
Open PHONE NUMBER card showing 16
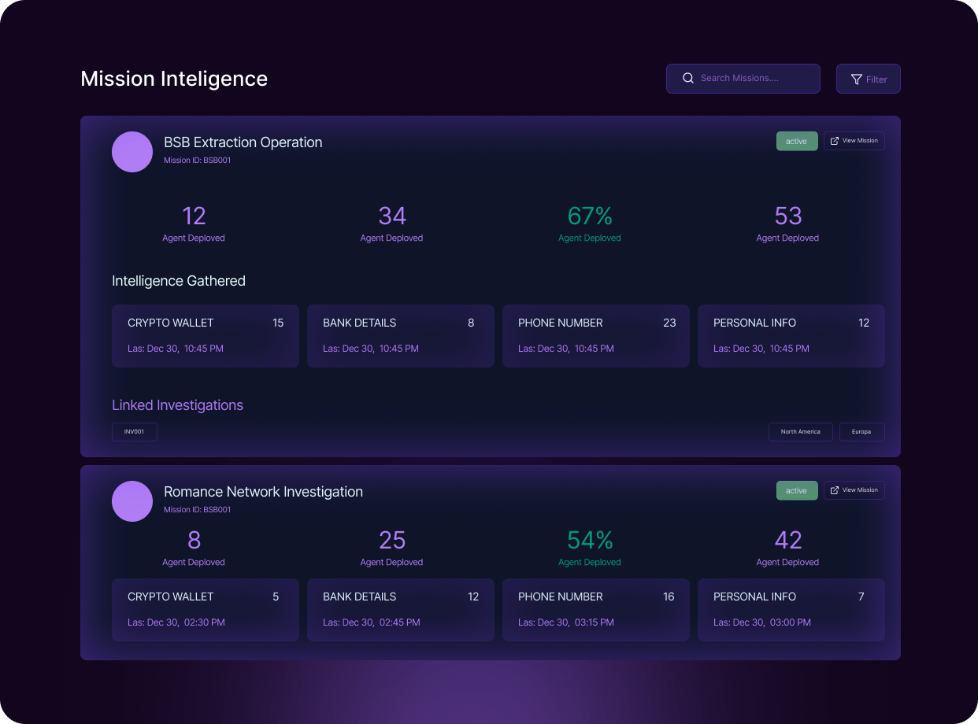pyautogui.click(x=596, y=610)
